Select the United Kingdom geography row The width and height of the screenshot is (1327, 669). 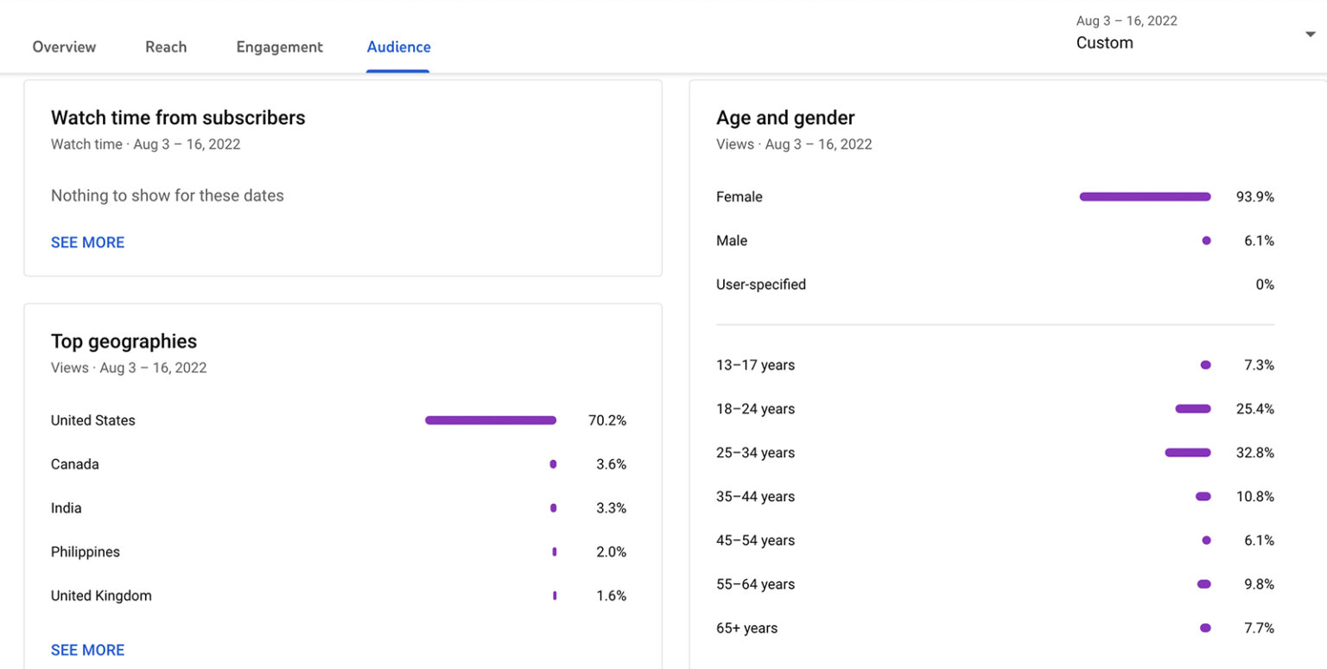101,596
